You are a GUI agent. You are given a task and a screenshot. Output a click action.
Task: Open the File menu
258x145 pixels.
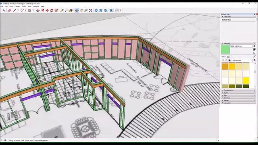pos(2,6)
